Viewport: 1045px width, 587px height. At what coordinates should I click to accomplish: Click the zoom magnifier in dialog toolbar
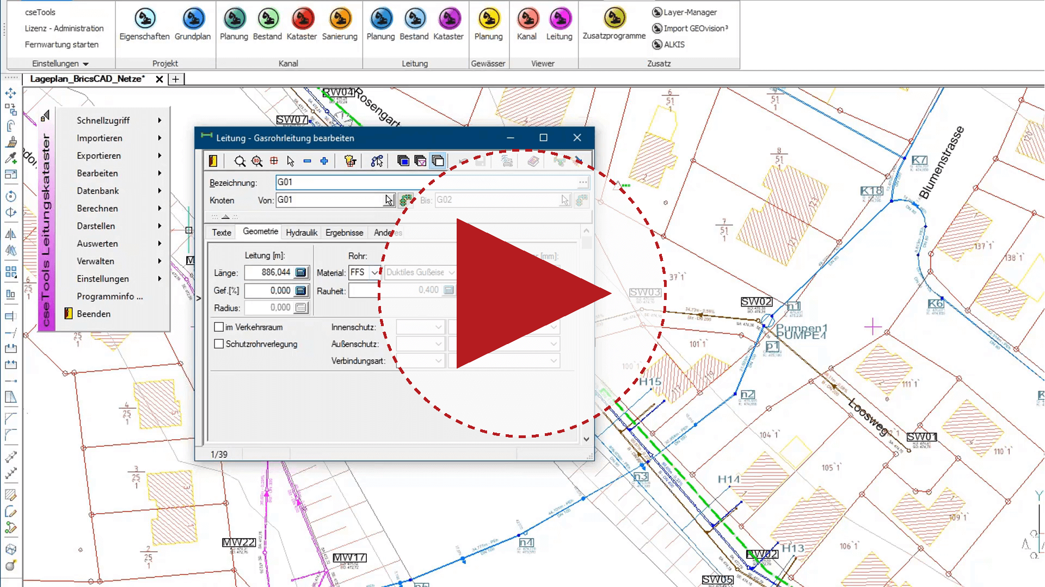(239, 161)
